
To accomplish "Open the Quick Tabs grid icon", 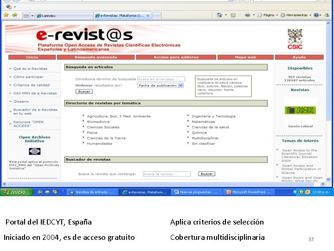I will (x=26, y=16).
